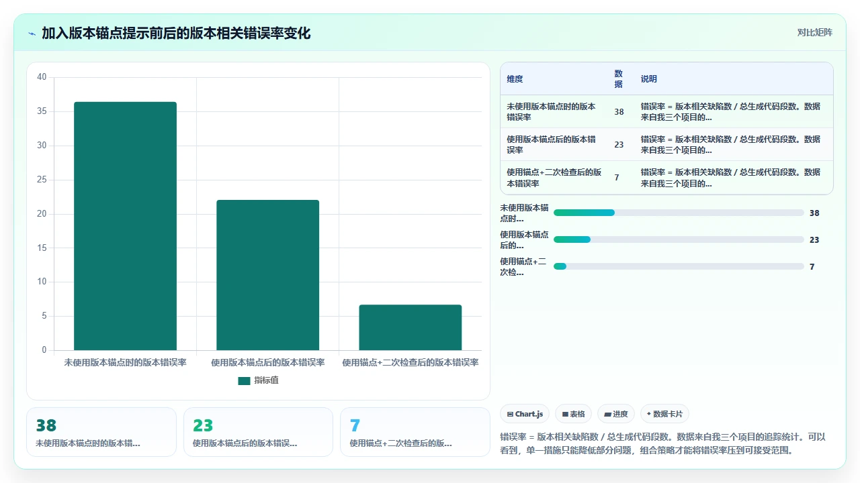Click x-axis label 未使用版本锚点时的版本错误率
Viewport: 860px width, 483px height.
125,362
